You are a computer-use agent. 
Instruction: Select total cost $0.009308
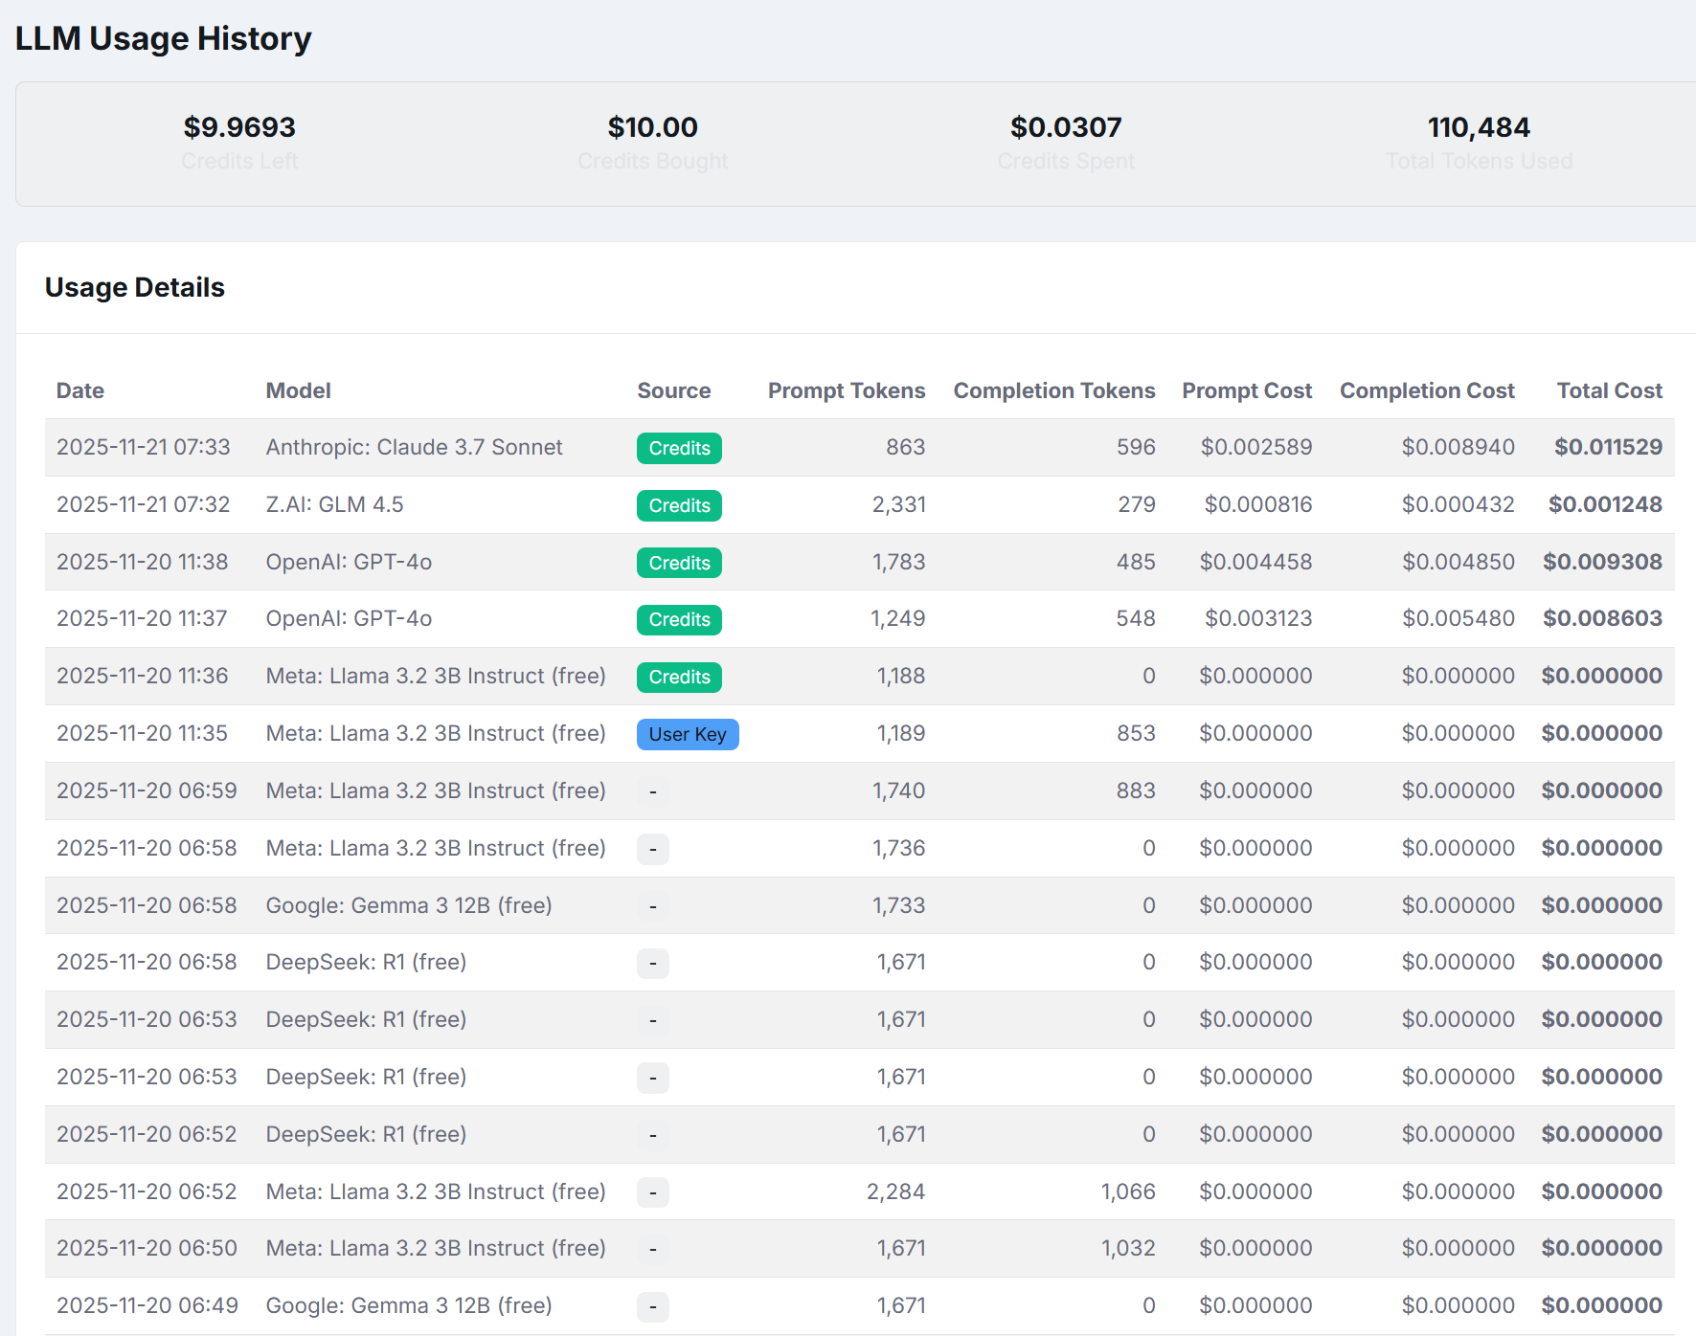(1602, 562)
